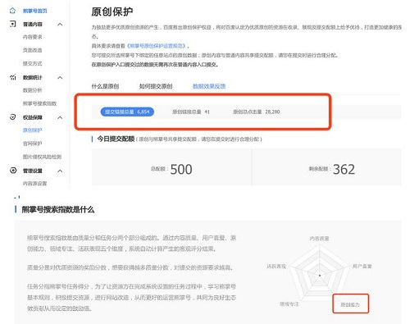Open 原创保护 sidebar item
The image size is (410, 324).
click(33, 130)
